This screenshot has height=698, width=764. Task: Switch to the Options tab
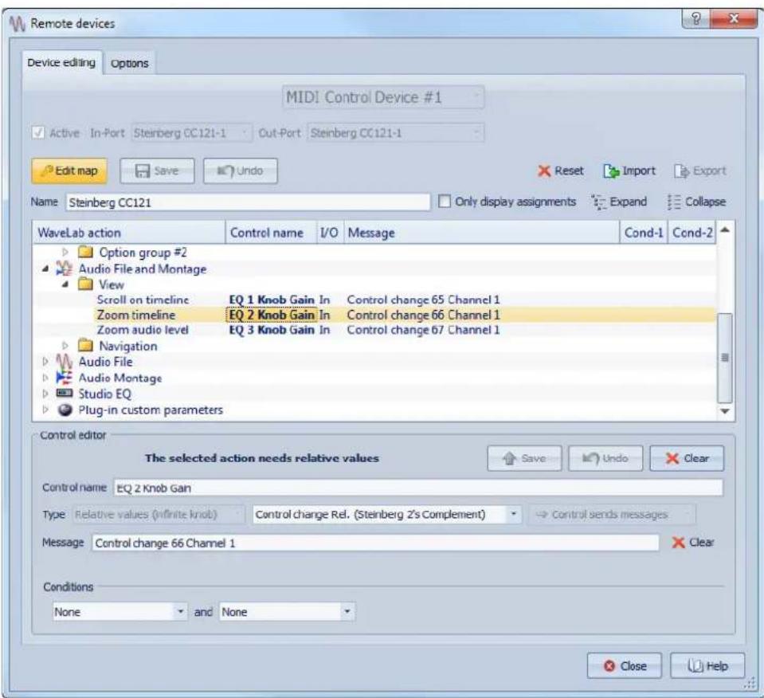tap(129, 64)
